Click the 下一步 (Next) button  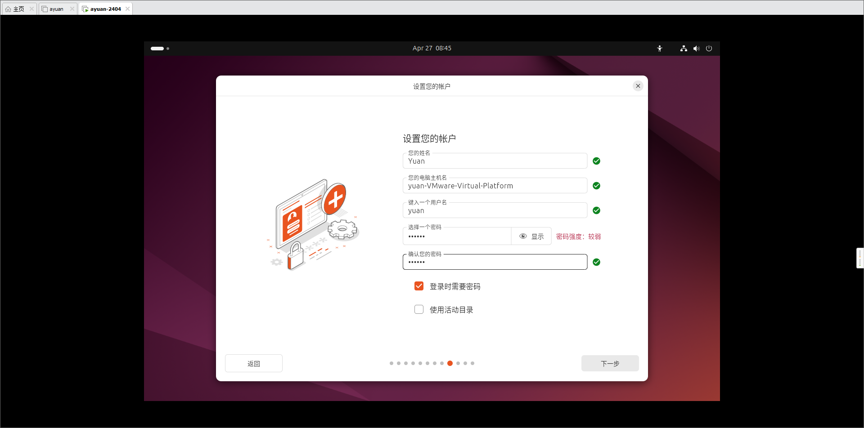coord(610,363)
